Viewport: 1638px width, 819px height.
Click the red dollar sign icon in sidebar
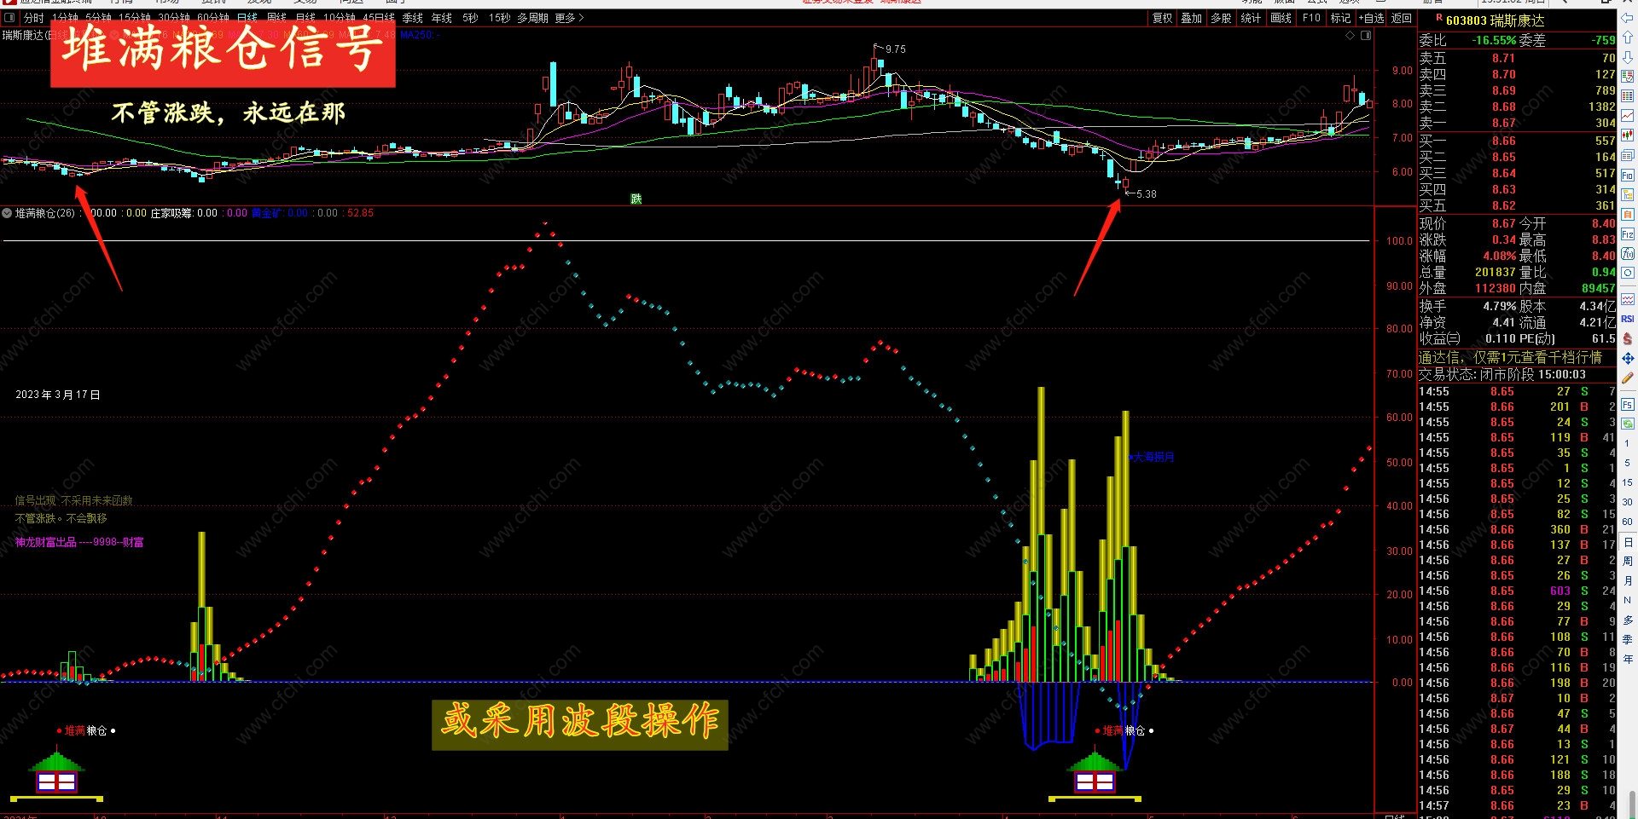1628,340
